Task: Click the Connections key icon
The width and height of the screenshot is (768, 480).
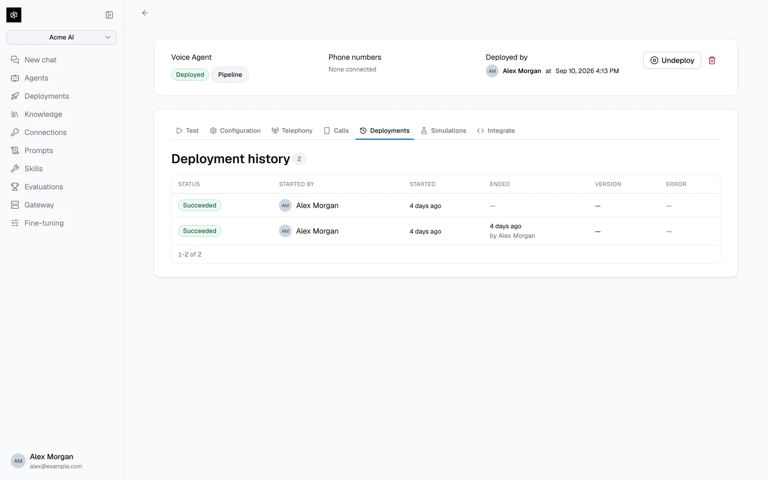Action: pyautogui.click(x=15, y=132)
